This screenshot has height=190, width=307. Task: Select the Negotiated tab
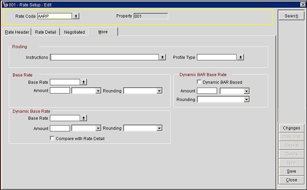(x=74, y=32)
